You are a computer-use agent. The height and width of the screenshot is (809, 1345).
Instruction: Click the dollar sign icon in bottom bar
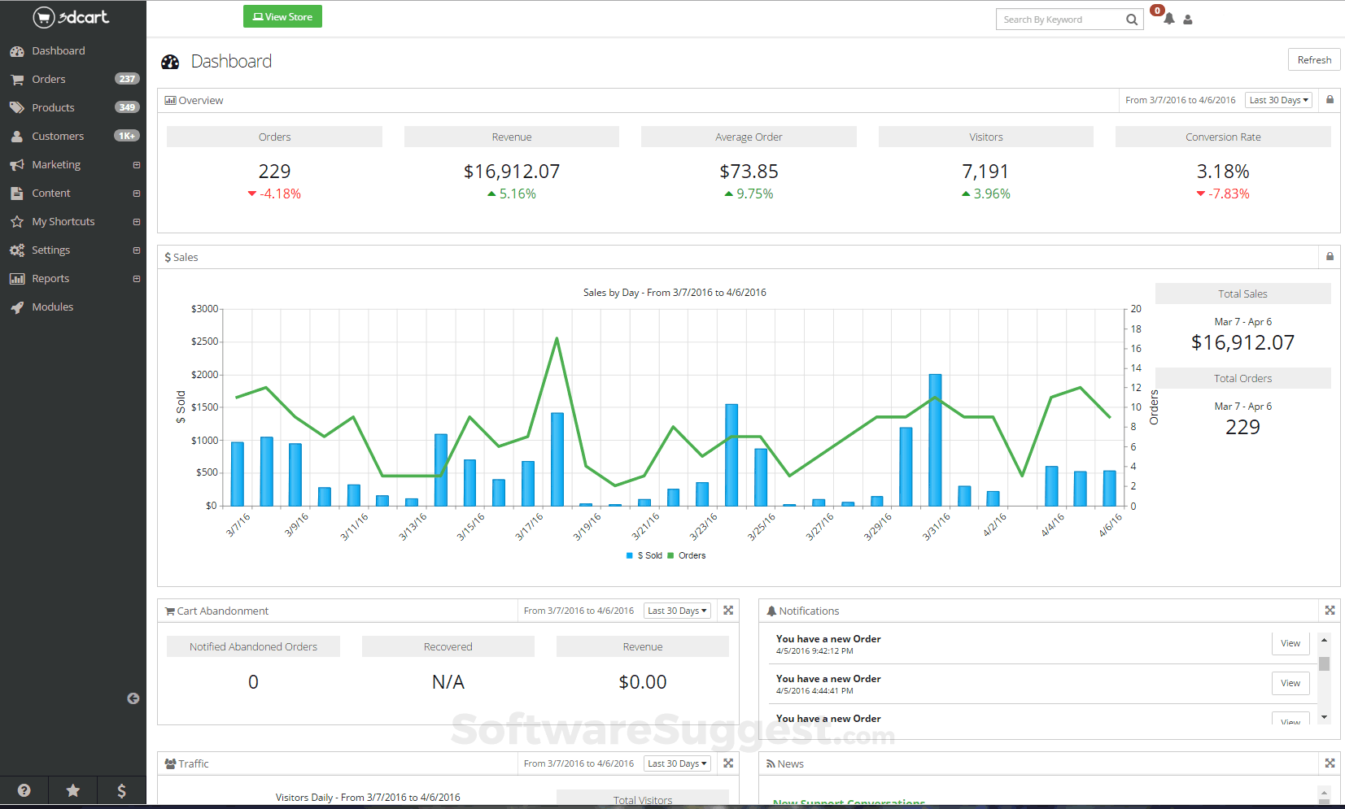[121, 790]
